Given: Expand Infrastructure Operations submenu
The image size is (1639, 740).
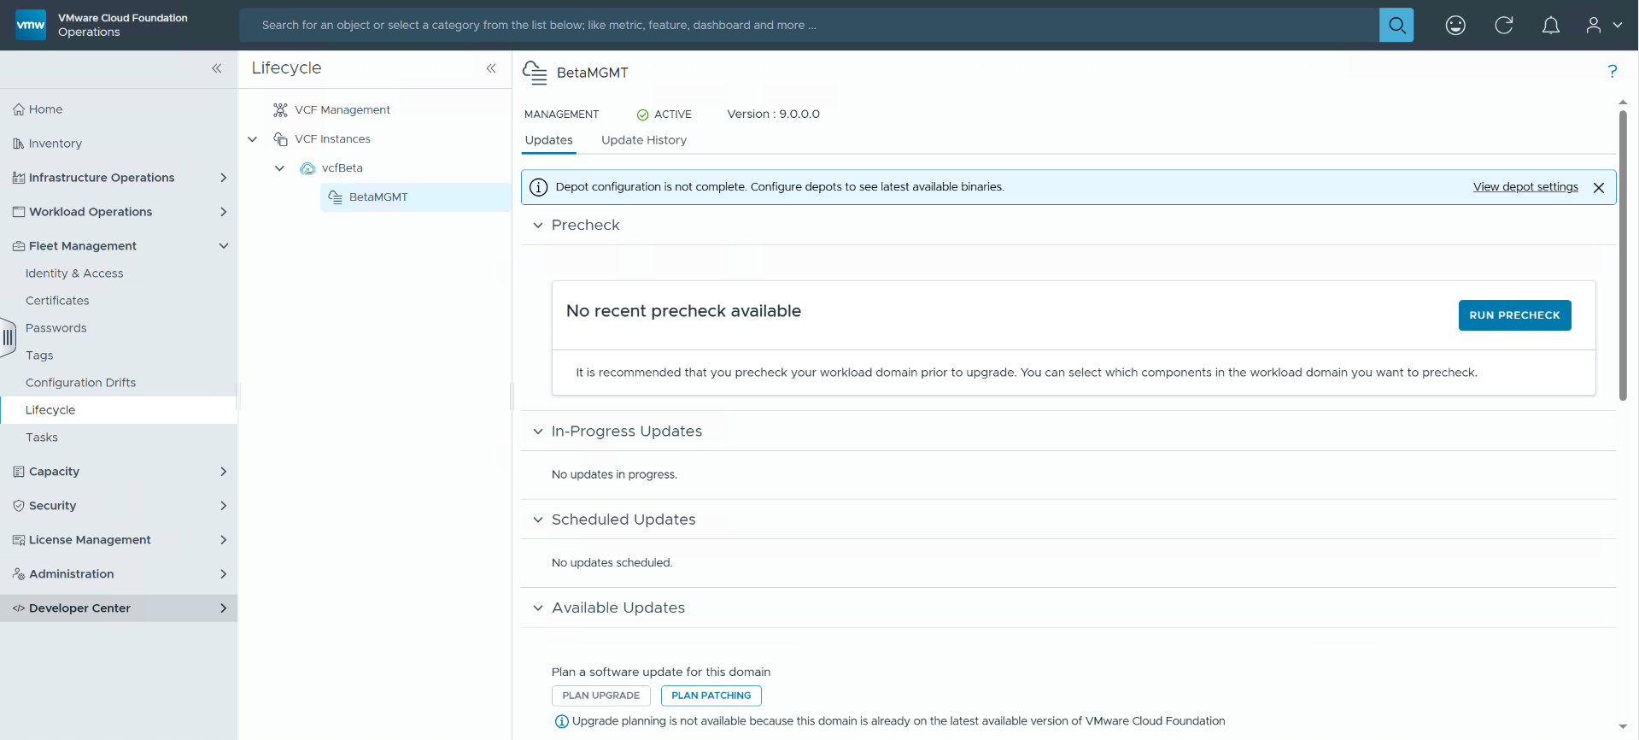Looking at the screenshot, I should point(224,178).
